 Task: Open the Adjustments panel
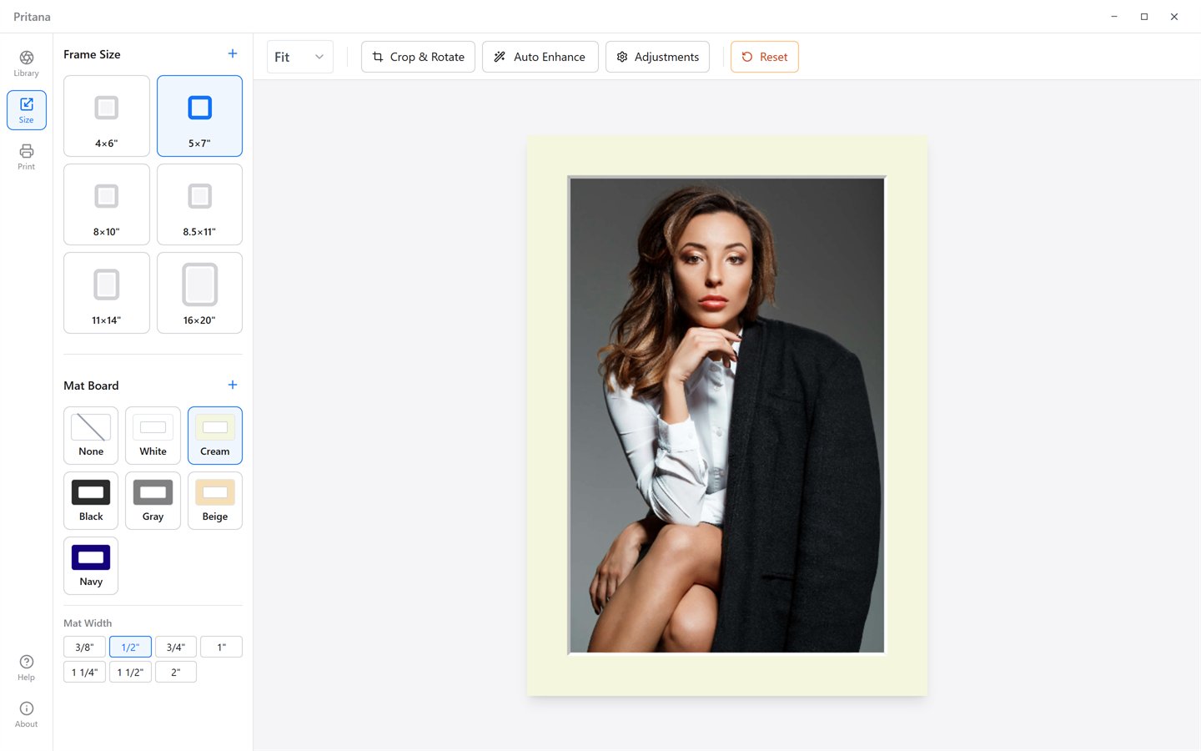[657, 57]
